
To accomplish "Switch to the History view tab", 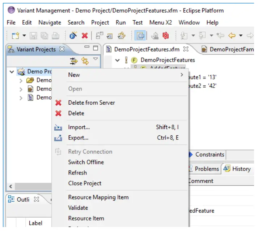I will pyautogui.click(x=237, y=169).
